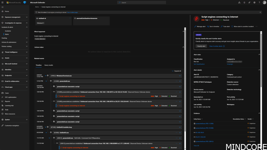Click Expand all in the timeline

(177, 71)
